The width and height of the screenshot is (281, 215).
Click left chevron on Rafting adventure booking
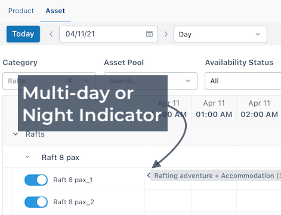[x=149, y=176]
